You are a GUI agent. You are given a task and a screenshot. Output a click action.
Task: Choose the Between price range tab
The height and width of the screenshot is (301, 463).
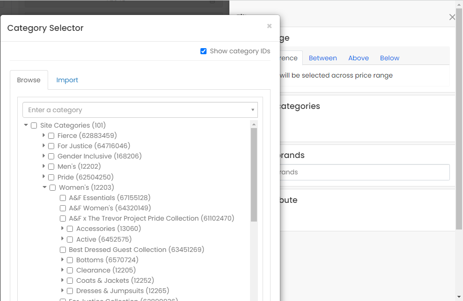pyautogui.click(x=322, y=58)
